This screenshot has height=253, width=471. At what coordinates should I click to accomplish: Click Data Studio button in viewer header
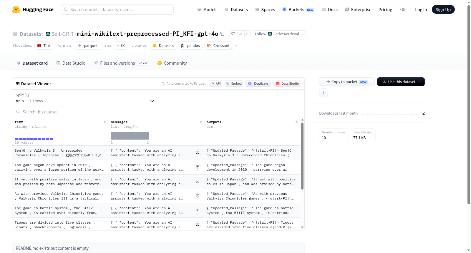point(287,83)
